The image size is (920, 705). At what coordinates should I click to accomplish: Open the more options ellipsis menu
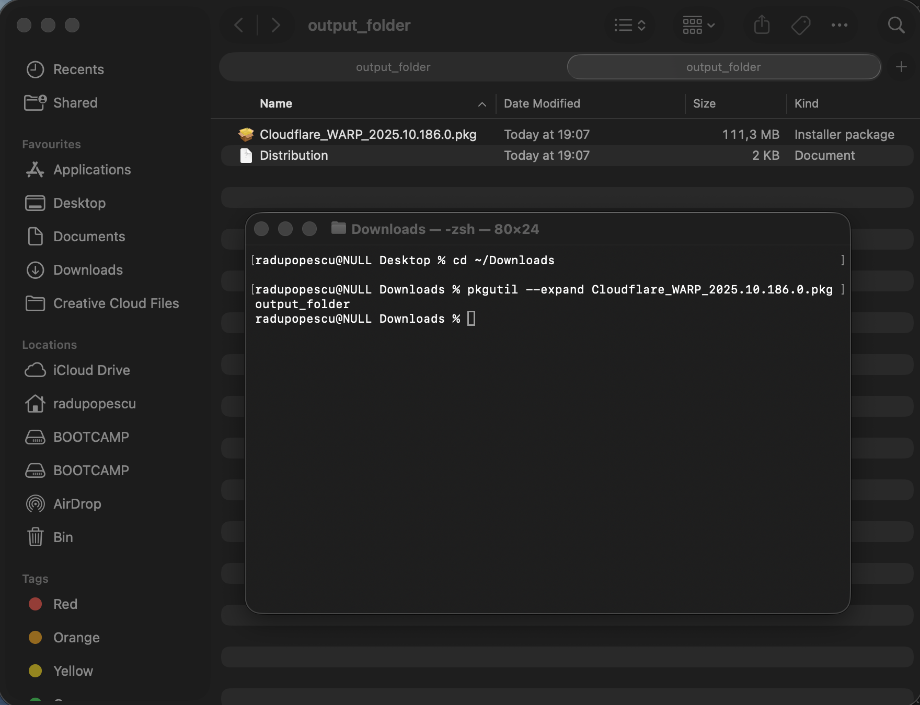[839, 25]
